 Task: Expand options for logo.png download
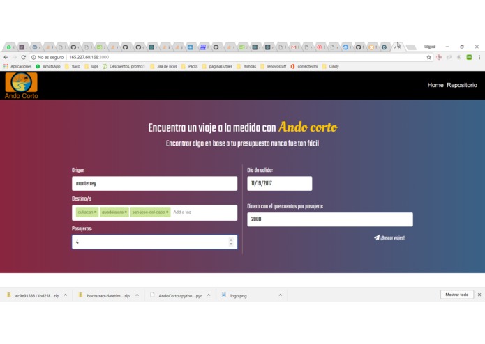point(281,295)
